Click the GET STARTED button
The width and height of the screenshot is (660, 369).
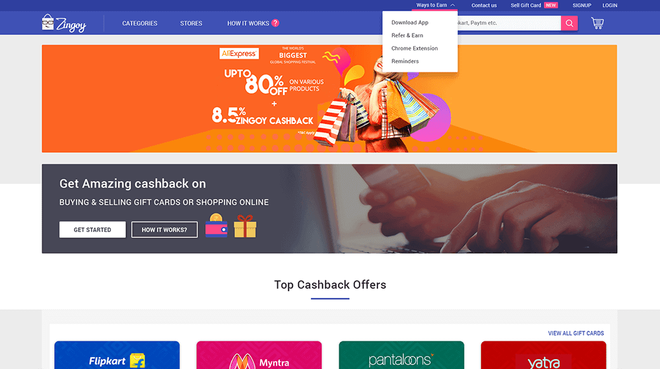[92, 230]
